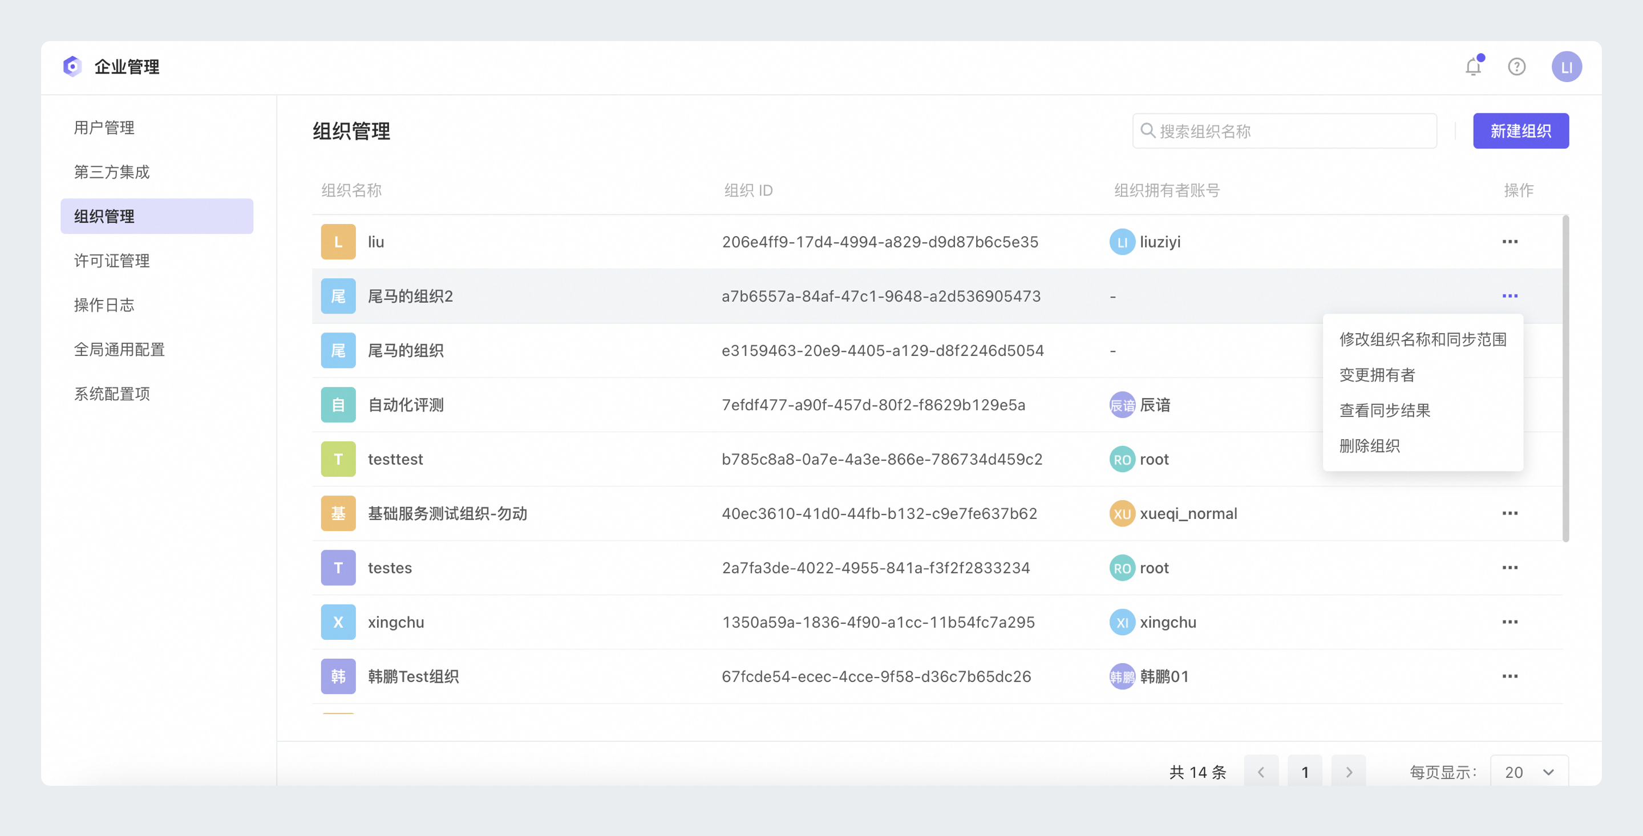Choose 变更拥有者 menu entry
The height and width of the screenshot is (836, 1643).
[x=1422, y=375]
